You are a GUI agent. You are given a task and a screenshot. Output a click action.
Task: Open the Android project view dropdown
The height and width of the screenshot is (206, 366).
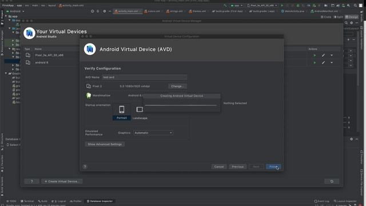[15, 11]
